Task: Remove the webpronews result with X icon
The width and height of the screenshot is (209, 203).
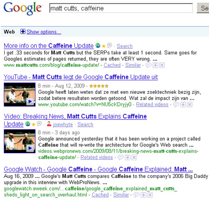Action: pyautogui.click(x=134, y=157)
